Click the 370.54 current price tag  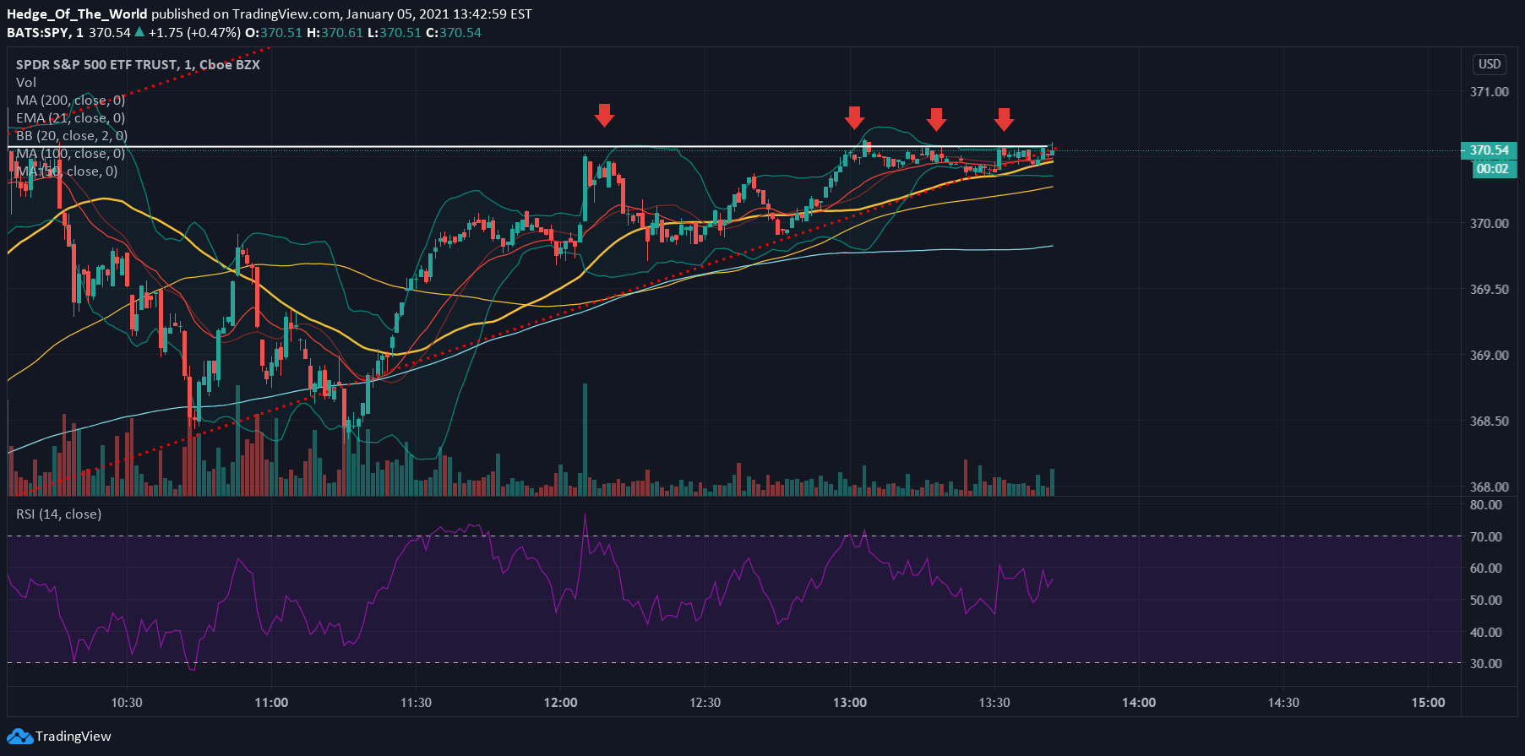click(x=1489, y=150)
